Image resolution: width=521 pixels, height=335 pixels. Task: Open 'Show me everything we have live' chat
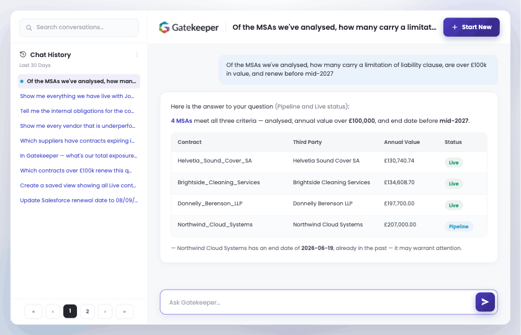(x=77, y=96)
